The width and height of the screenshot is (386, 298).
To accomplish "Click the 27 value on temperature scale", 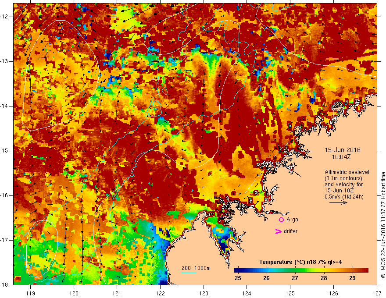I will click(x=295, y=278).
